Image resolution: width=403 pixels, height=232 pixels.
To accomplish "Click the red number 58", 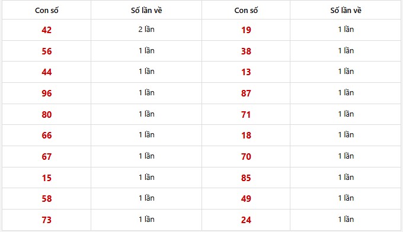I will (46, 199).
